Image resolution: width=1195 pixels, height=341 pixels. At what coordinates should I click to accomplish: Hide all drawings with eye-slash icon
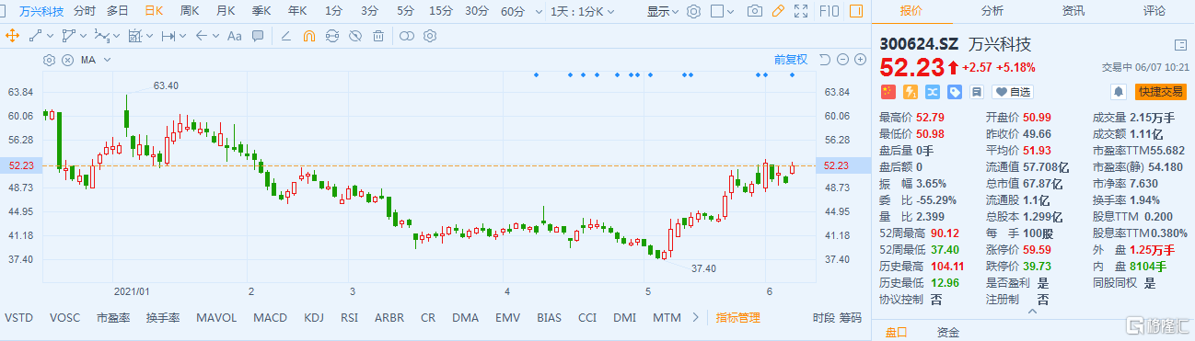(x=355, y=36)
